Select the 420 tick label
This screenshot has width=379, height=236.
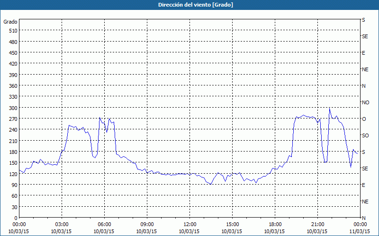[x=14, y=64]
